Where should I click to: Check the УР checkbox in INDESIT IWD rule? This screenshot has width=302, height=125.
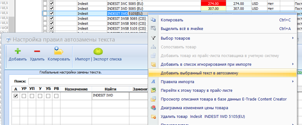pyautogui.click(x=24, y=96)
